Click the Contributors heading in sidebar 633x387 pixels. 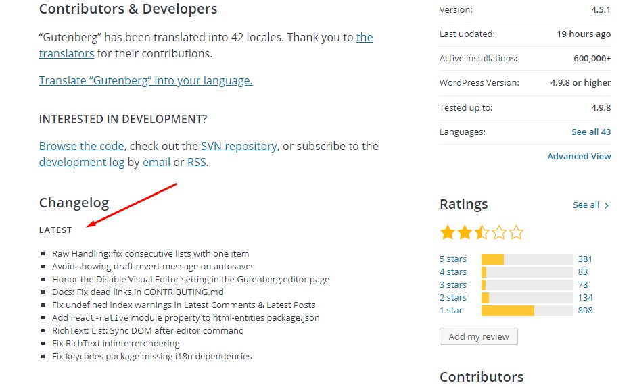[x=482, y=377]
